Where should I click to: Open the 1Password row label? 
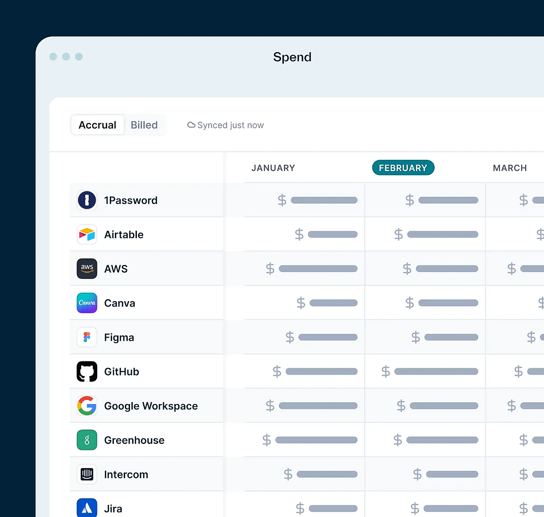131,200
